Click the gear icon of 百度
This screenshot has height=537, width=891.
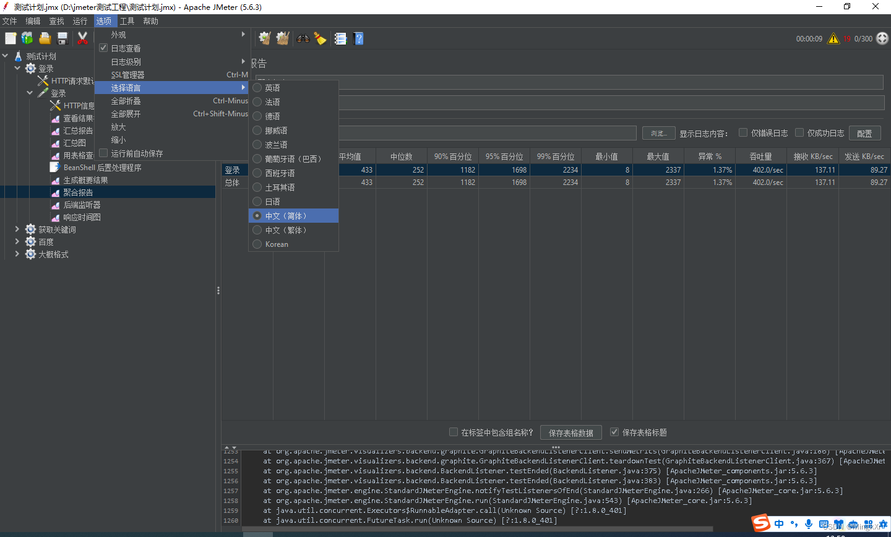click(x=30, y=242)
